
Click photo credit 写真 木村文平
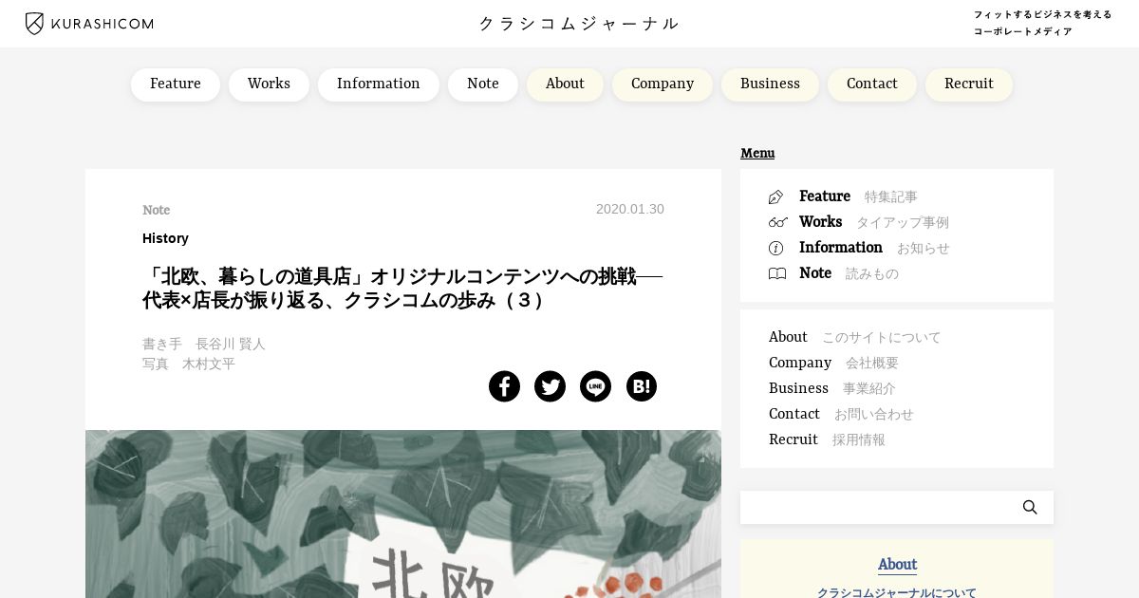(x=189, y=364)
